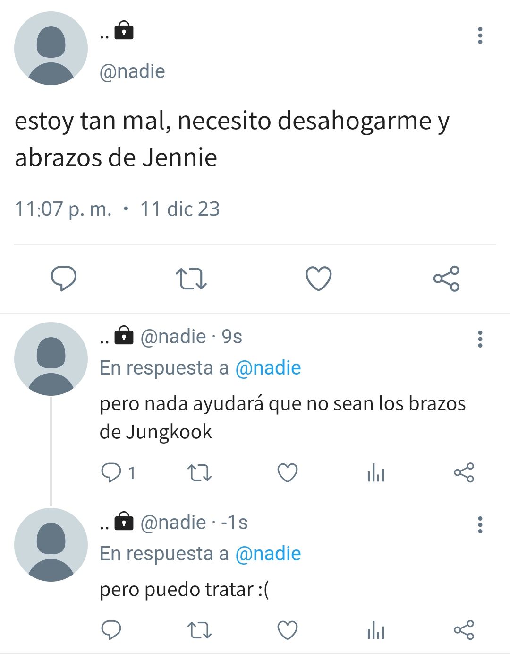This screenshot has height=654, width=510.
Task: Open the main tweet author's profile picture
Action: point(51,48)
